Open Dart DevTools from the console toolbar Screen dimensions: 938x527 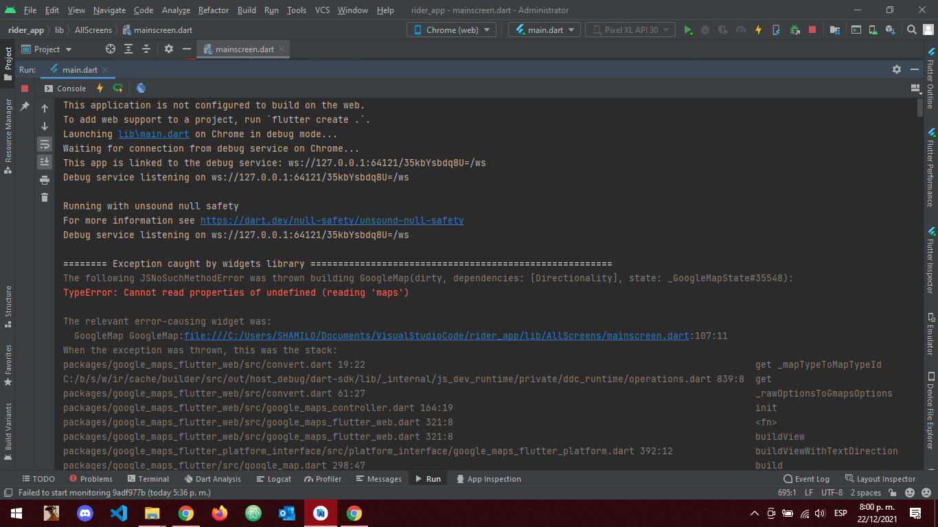coord(141,88)
